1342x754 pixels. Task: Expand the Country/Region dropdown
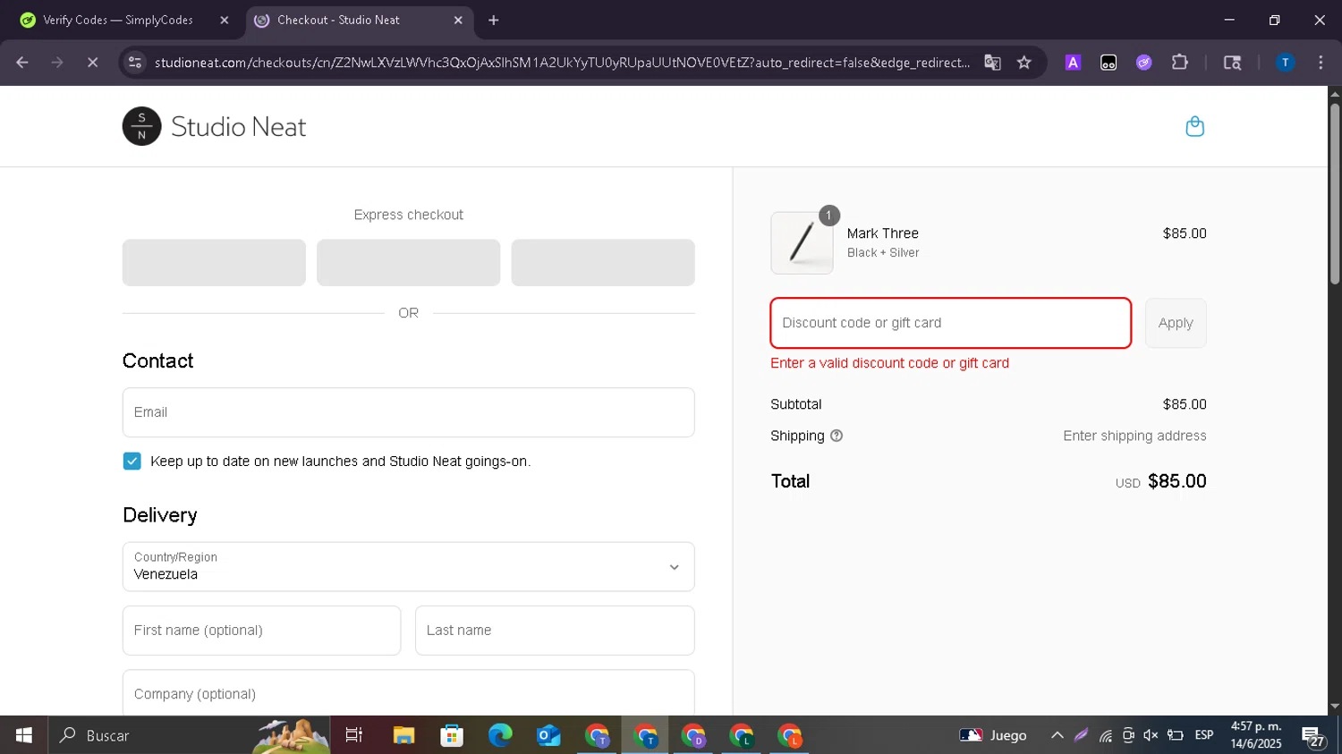pos(408,566)
